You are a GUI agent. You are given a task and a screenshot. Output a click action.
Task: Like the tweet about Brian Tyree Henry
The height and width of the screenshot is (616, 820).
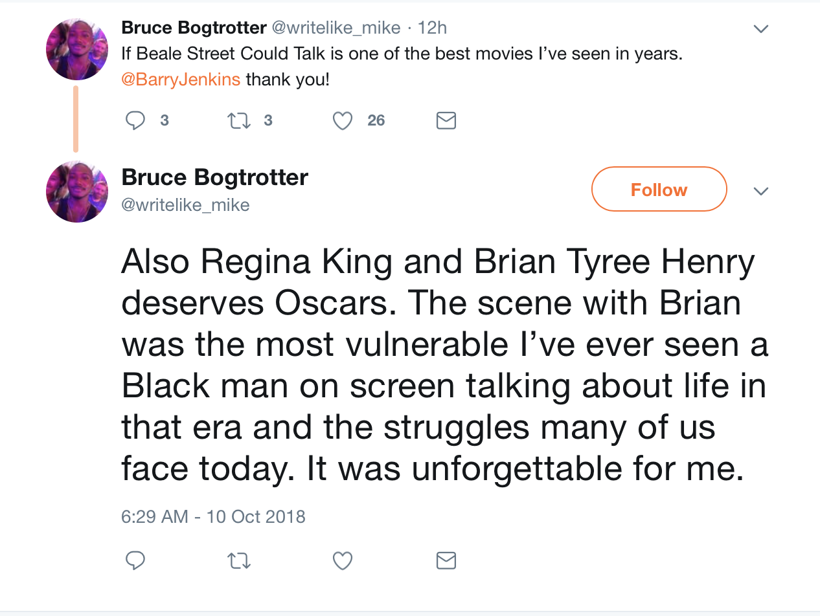(x=342, y=560)
